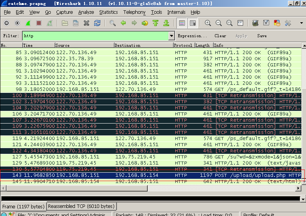Stop the running capture
The width and height of the screenshot is (306, 216).
tap(39, 23)
